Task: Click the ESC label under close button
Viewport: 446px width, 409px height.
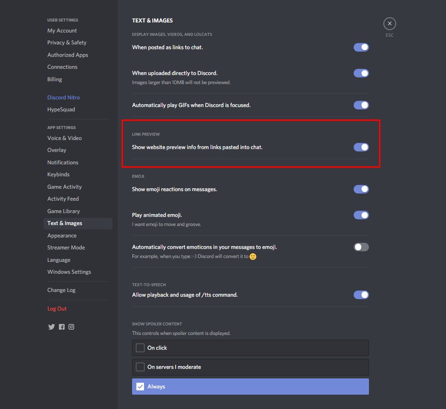Action: [x=390, y=35]
